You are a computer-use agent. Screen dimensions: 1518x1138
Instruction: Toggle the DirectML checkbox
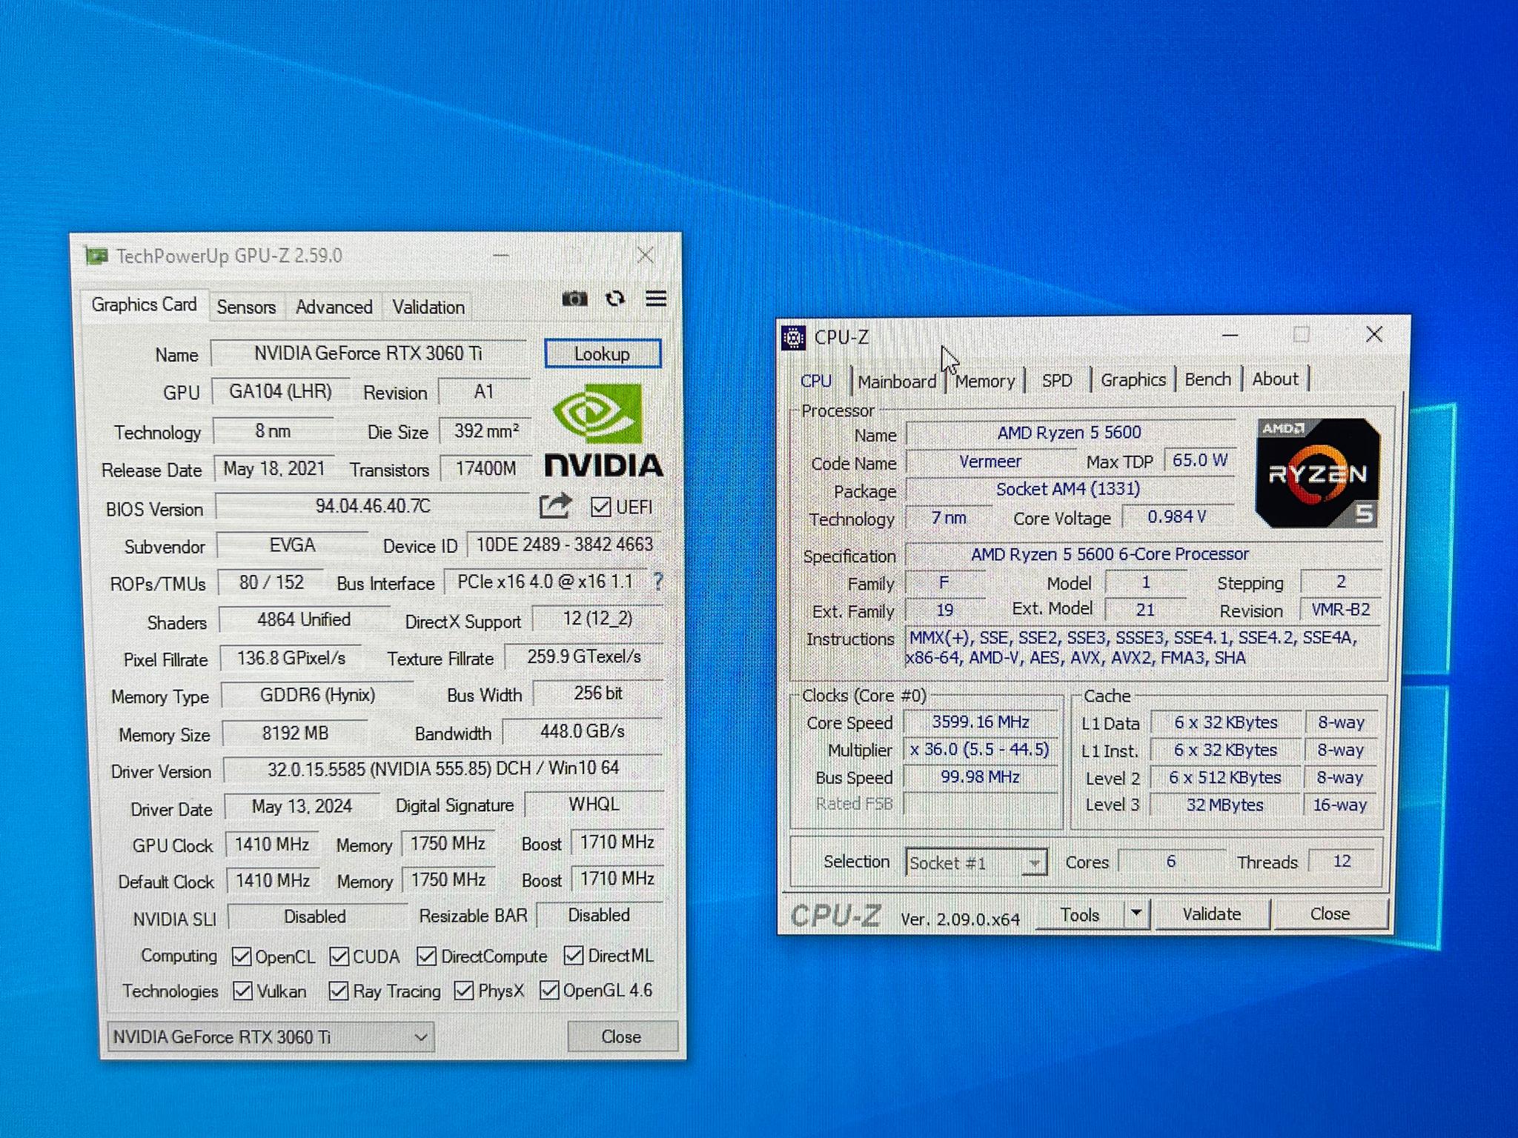pyautogui.click(x=573, y=956)
